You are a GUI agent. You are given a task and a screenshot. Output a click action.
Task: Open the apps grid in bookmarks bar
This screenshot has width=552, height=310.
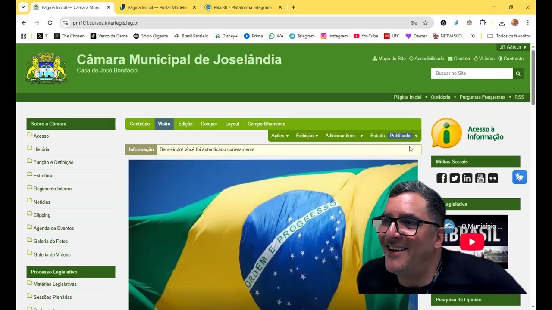click(23, 36)
